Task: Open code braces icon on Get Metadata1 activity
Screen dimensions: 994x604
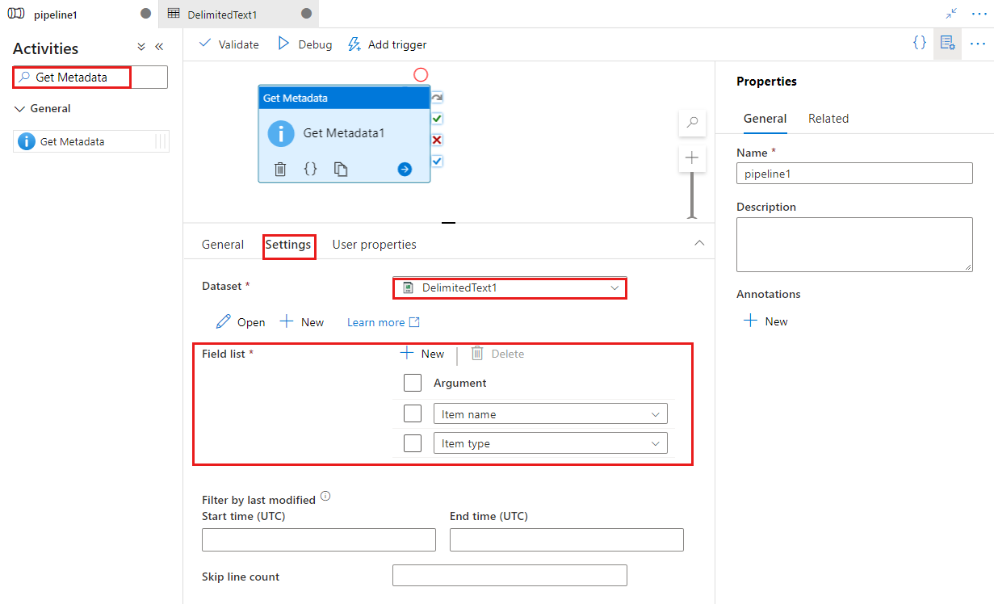Action: tap(309, 169)
